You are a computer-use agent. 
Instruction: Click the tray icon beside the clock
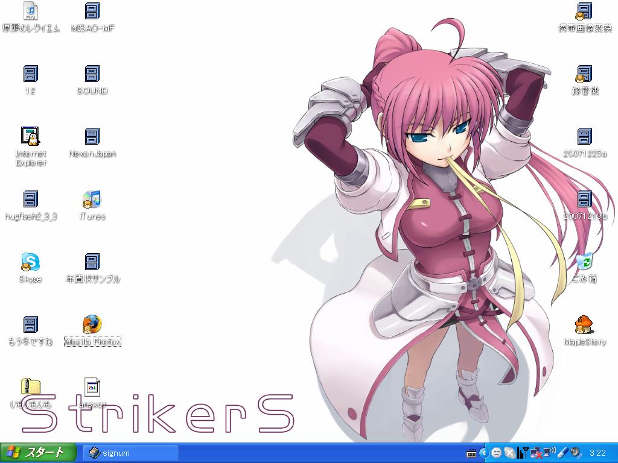576,453
